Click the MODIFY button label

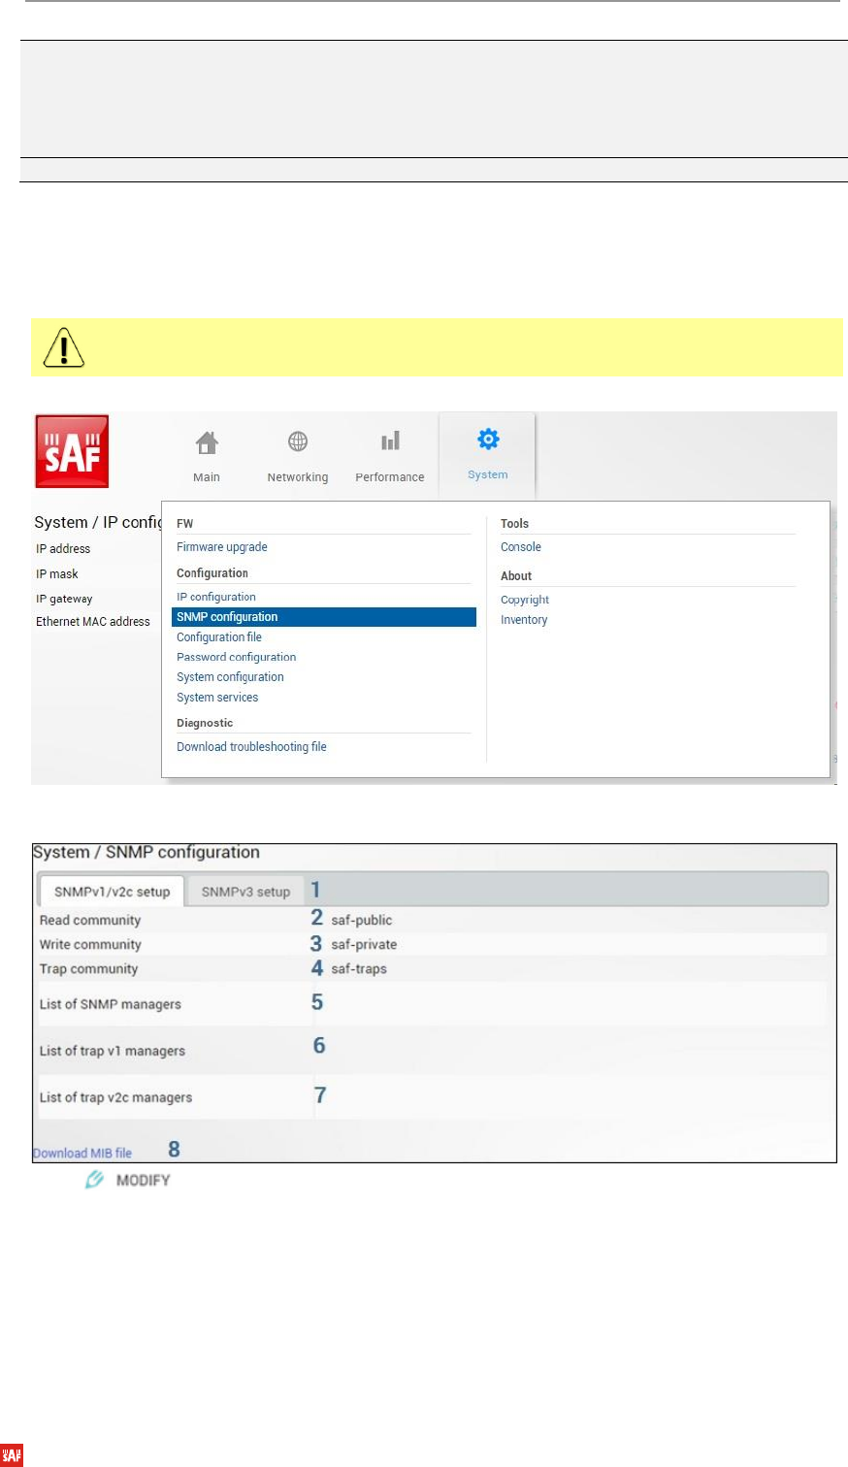pyautogui.click(x=143, y=1181)
